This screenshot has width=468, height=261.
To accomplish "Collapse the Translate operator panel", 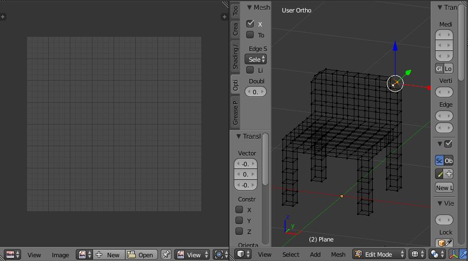I will pyautogui.click(x=239, y=136).
